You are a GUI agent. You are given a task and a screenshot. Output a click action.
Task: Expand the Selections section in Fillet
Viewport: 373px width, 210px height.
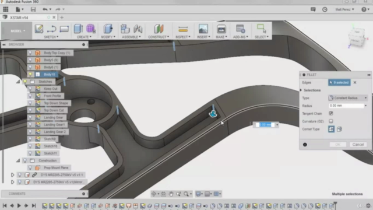301,90
